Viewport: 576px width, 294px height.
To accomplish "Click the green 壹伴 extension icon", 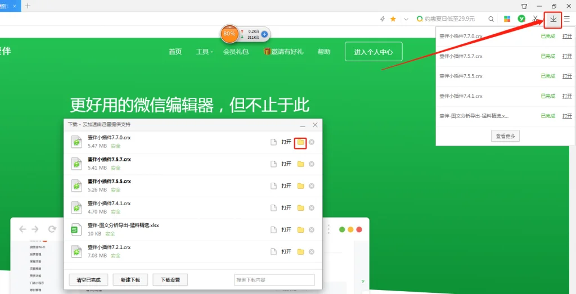I will tap(521, 19).
